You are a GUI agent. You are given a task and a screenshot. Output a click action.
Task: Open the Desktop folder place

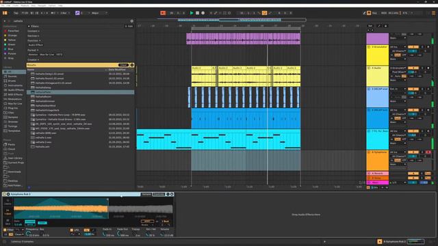click(x=14, y=180)
